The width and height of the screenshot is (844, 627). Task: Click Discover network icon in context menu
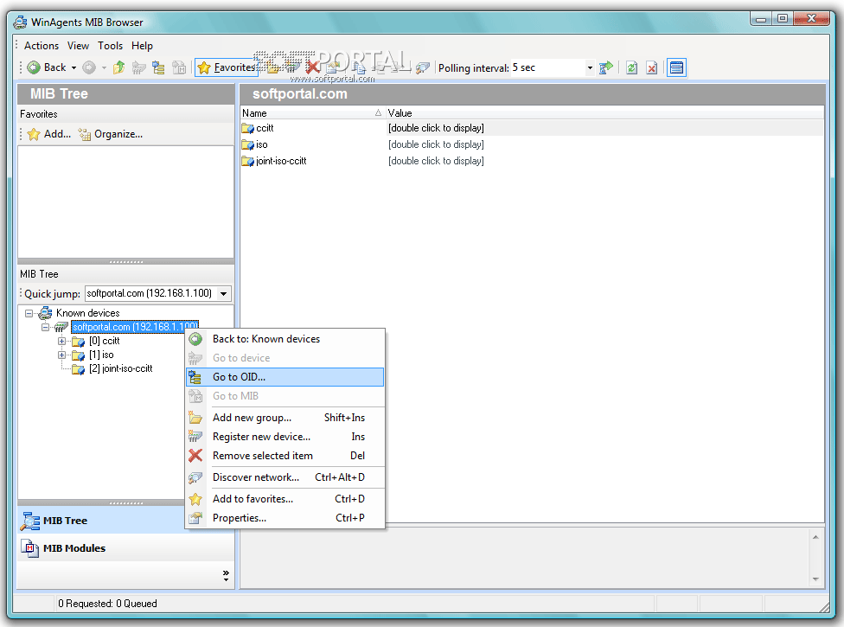pyautogui.click(x=195, y=477)
